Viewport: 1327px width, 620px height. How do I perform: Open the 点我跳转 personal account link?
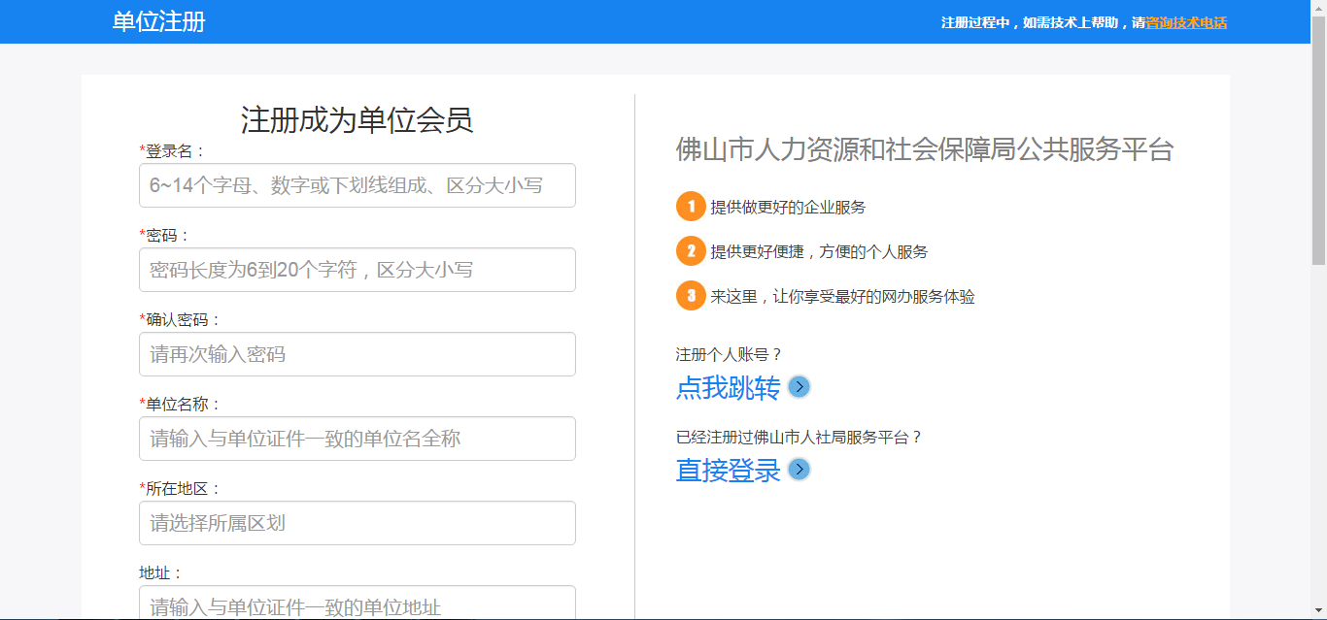728,388
